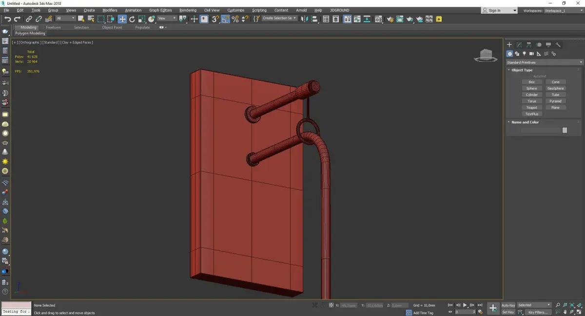
Task: Click the Redo arrow in main toolbar
Action: tap(17, 19)
